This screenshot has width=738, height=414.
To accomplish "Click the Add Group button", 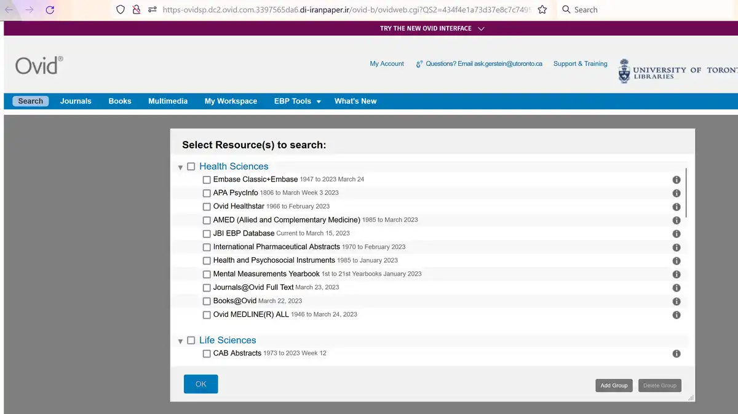I will point(614,386).
